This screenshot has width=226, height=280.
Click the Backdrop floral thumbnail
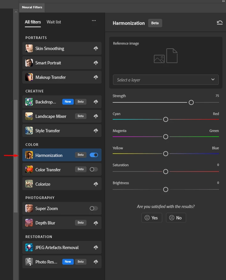[29, 102]
